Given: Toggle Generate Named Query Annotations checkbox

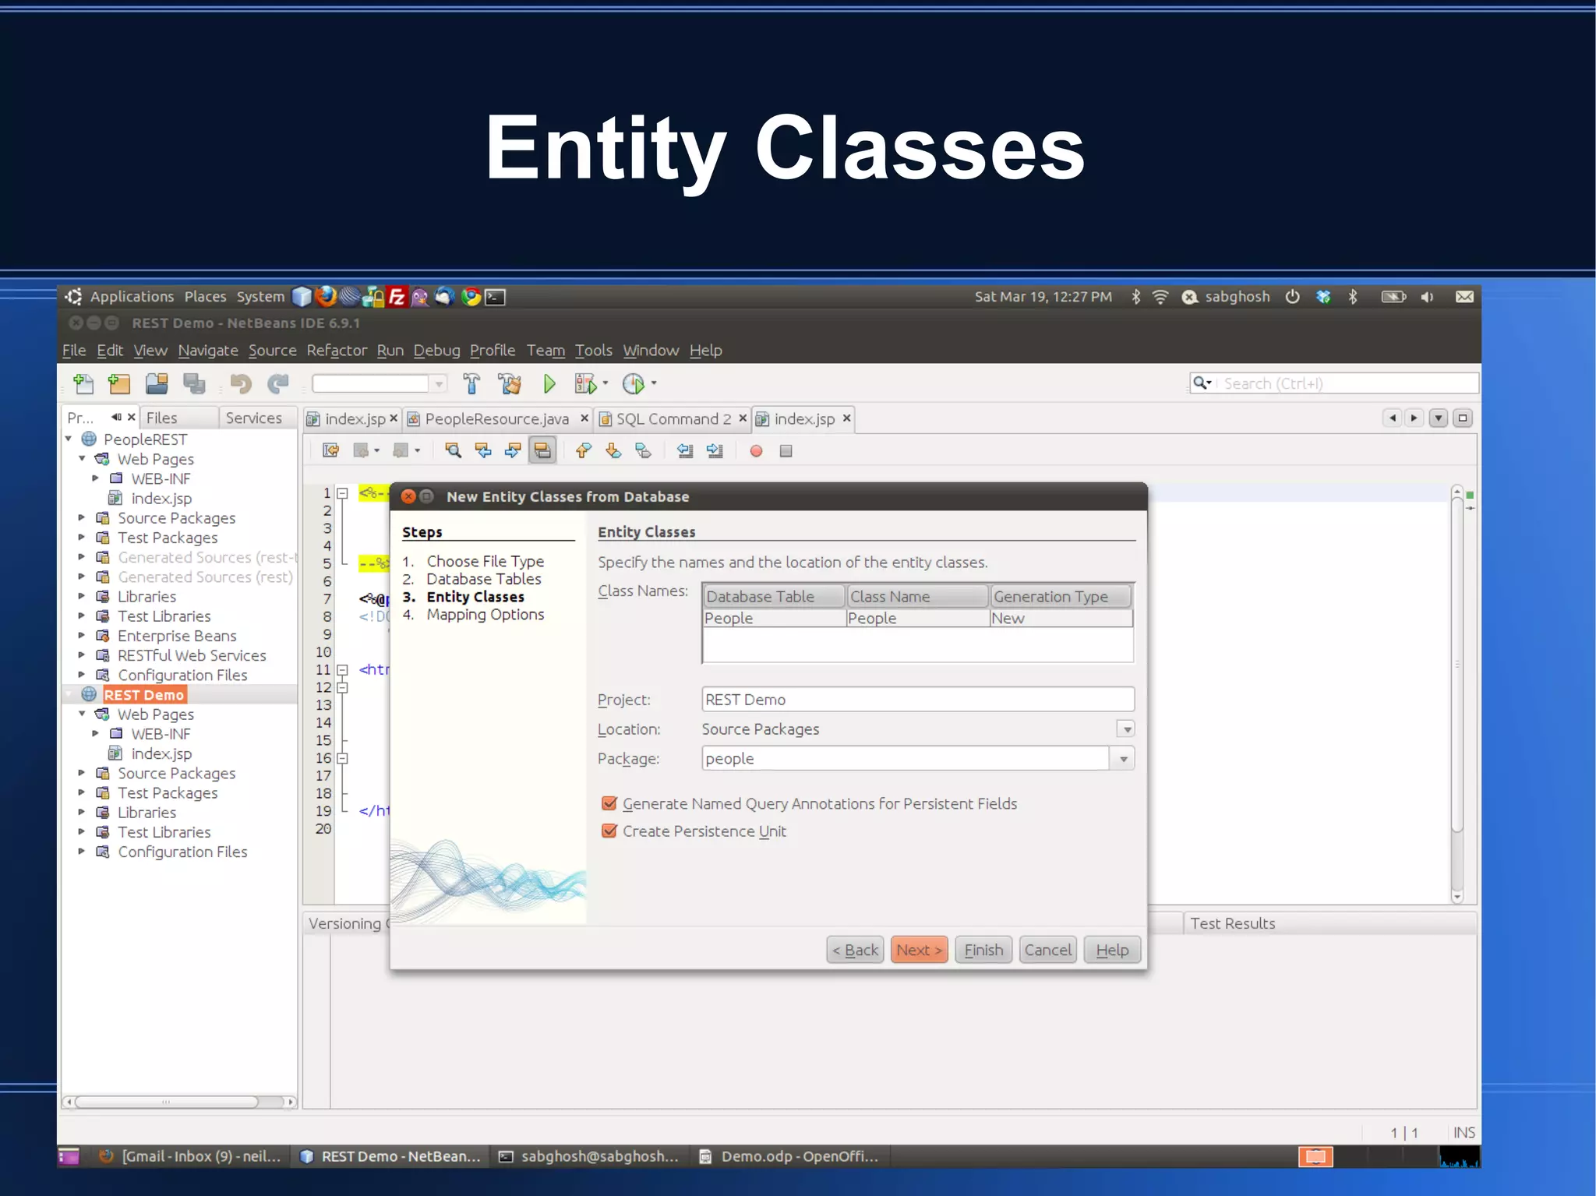Looking at the screenshot, I should pos(609,803).
